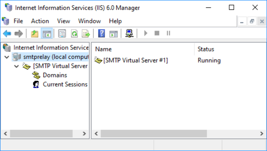This screenshot has width=267, height=151.
Task: Minimize the inner MMC child window
Action: point(242,21)
